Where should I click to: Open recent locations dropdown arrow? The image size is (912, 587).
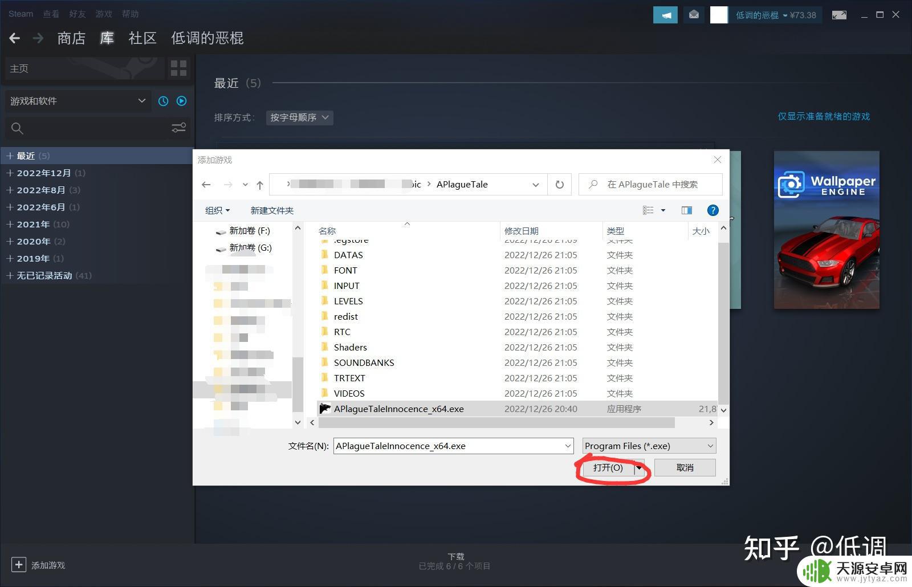[x=245, y=185]
